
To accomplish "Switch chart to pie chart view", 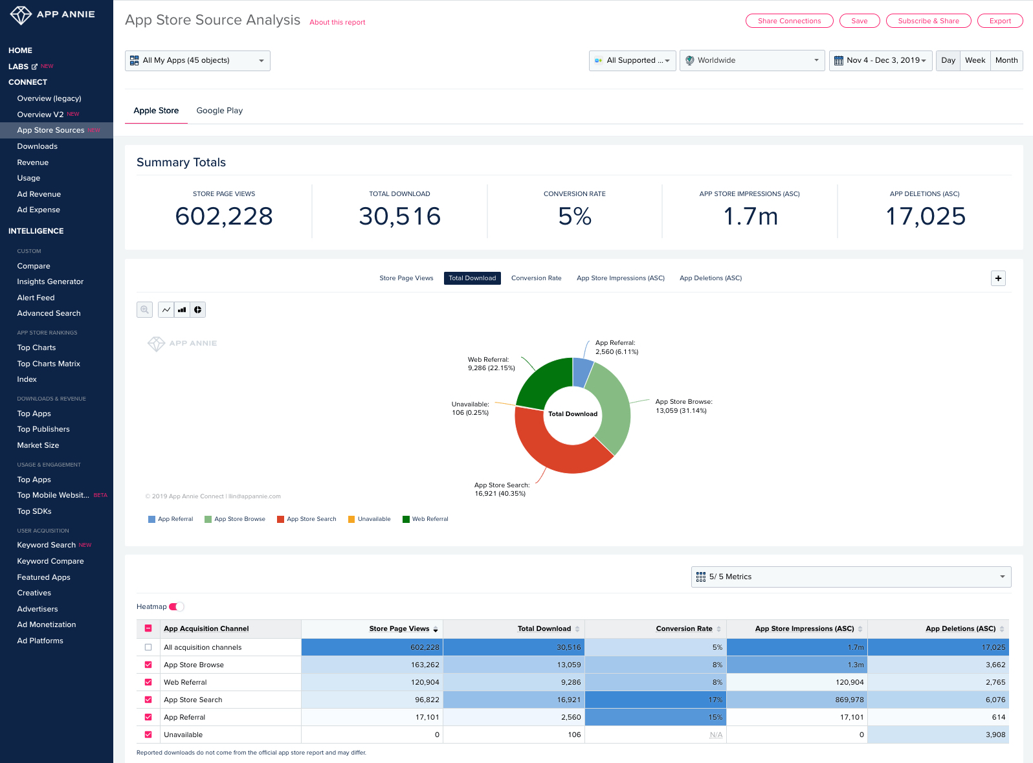I will 198,310.
